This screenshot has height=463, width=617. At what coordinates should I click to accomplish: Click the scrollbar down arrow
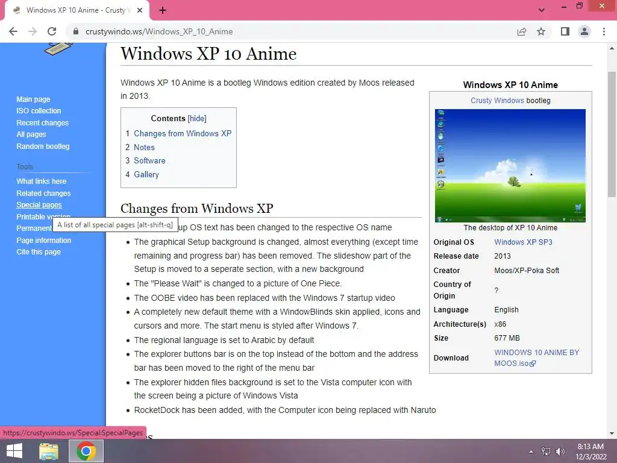click(612, 433)
